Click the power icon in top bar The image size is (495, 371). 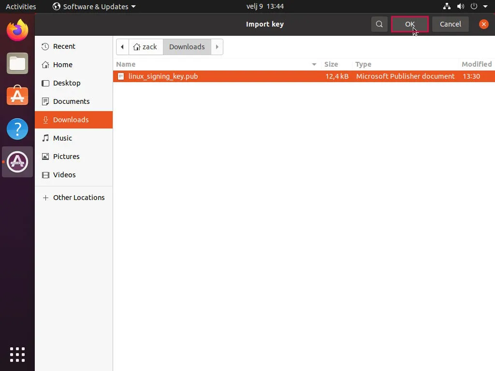[x=474, y=6]
